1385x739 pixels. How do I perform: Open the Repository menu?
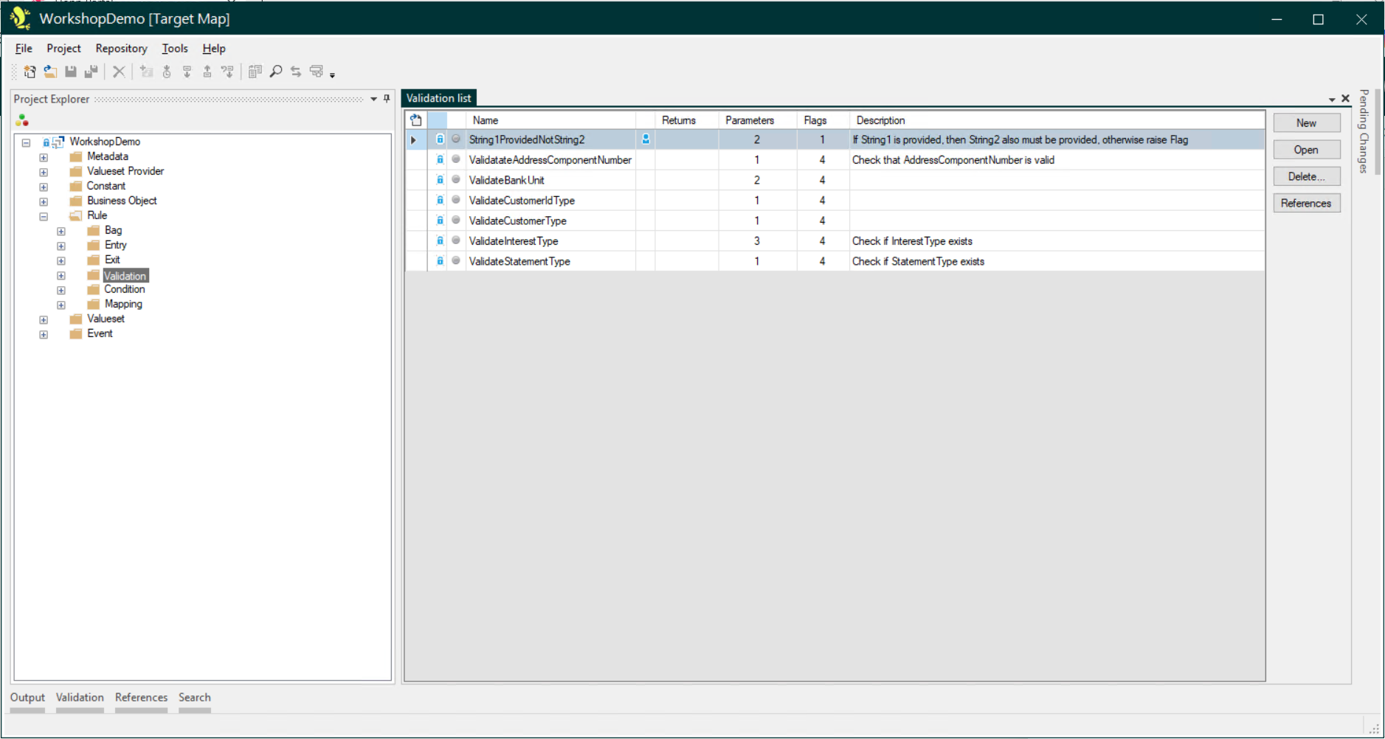pyautogui.click(x=121, y=49)
